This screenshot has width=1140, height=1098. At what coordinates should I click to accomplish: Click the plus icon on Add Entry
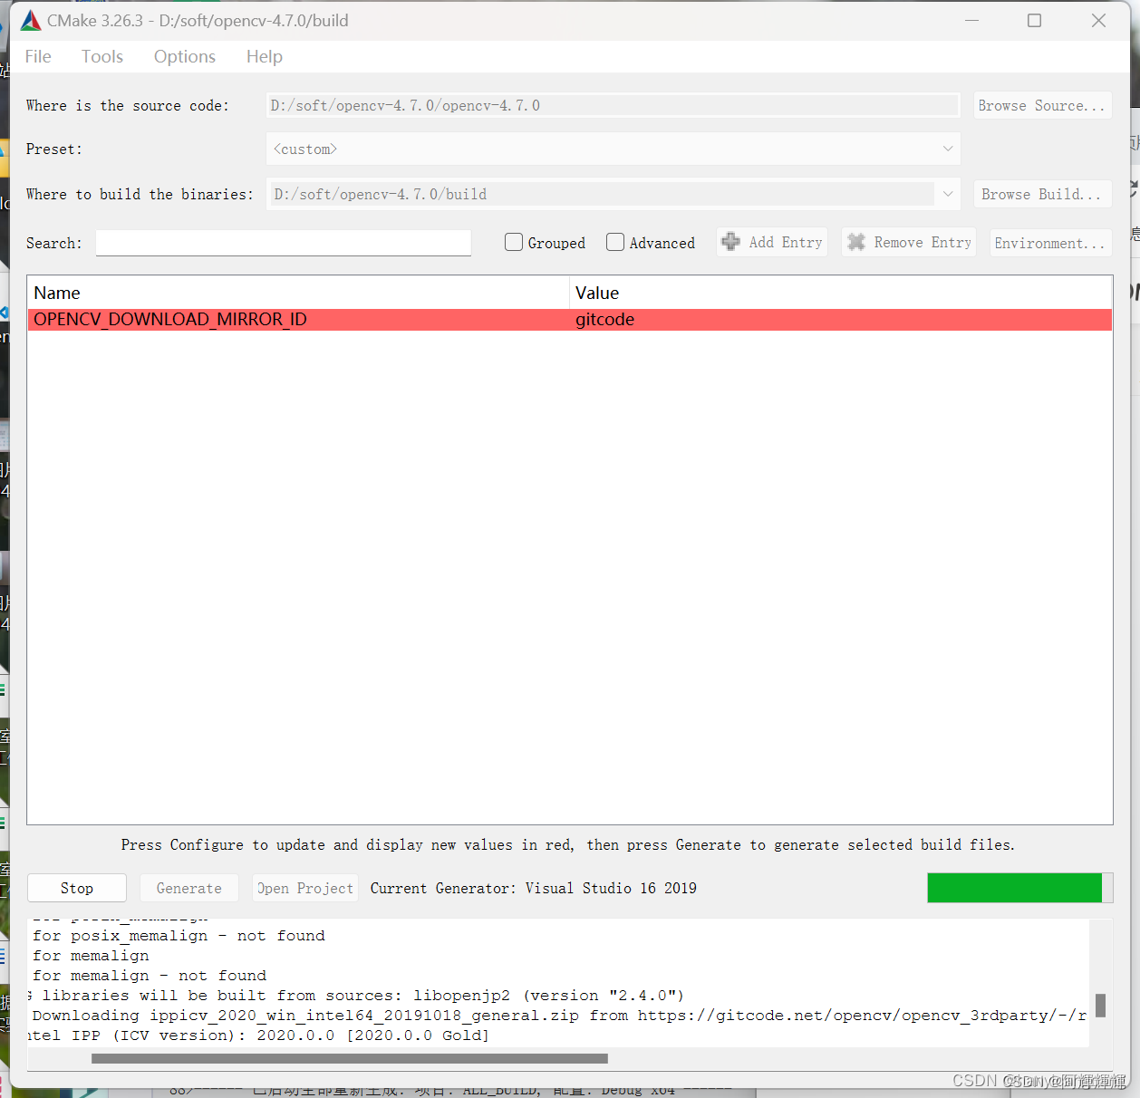pos(731,242)
